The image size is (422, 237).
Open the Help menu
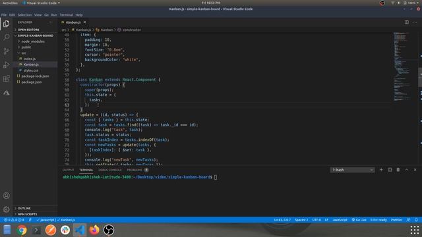[79, 14]
